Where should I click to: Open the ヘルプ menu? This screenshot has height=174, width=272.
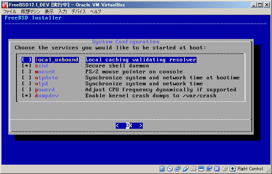[95, 12]
